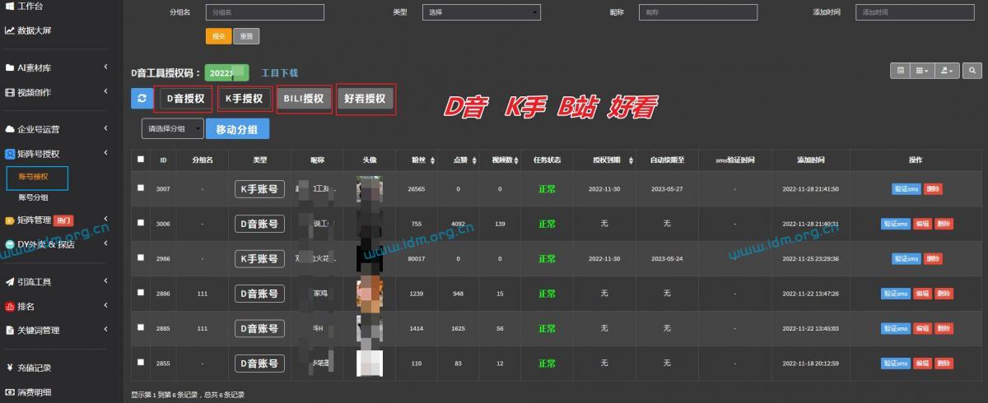988x403 pixels.
Task: Expand AI素材库 using its chevron
Action: 105,67
